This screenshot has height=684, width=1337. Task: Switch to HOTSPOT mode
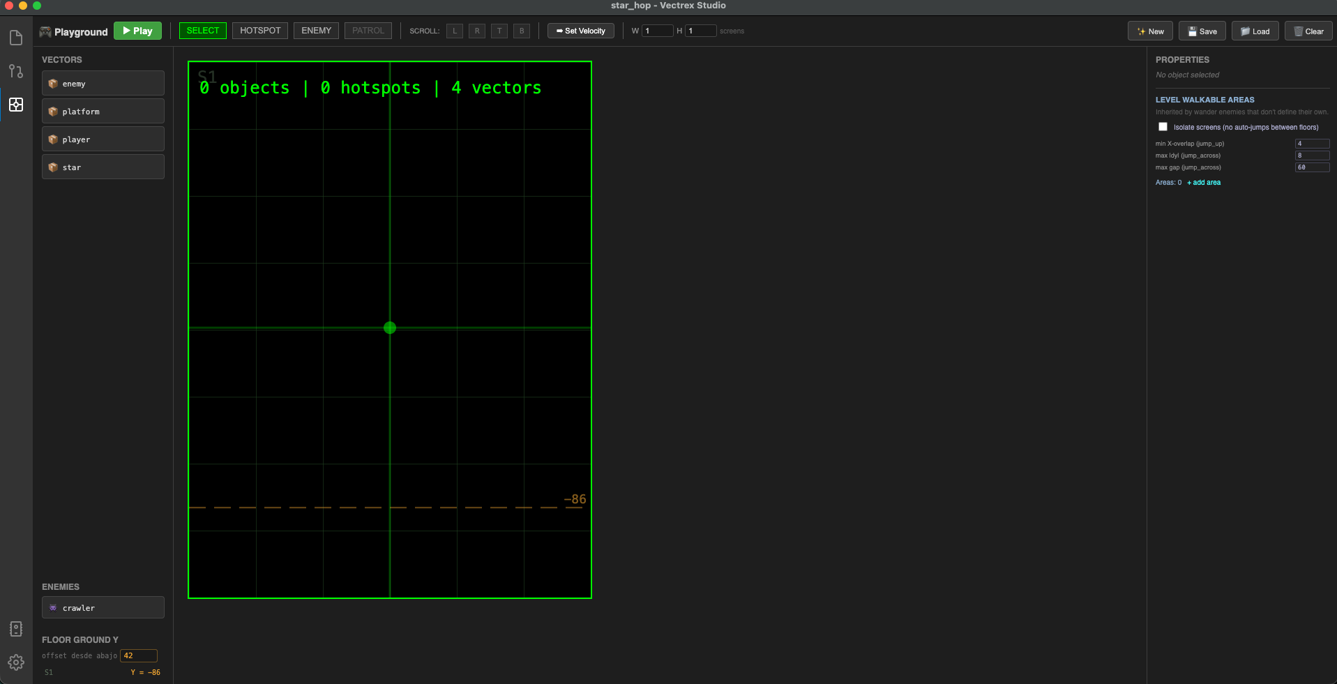[260, 31]
